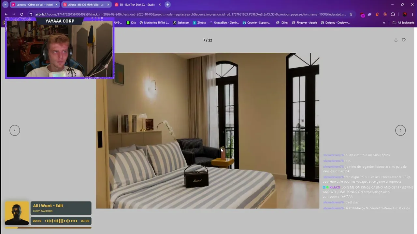Viewport: 417px width, 234px height.
Task: Reload the Airbnb page
Action: [x=22, y=14]
